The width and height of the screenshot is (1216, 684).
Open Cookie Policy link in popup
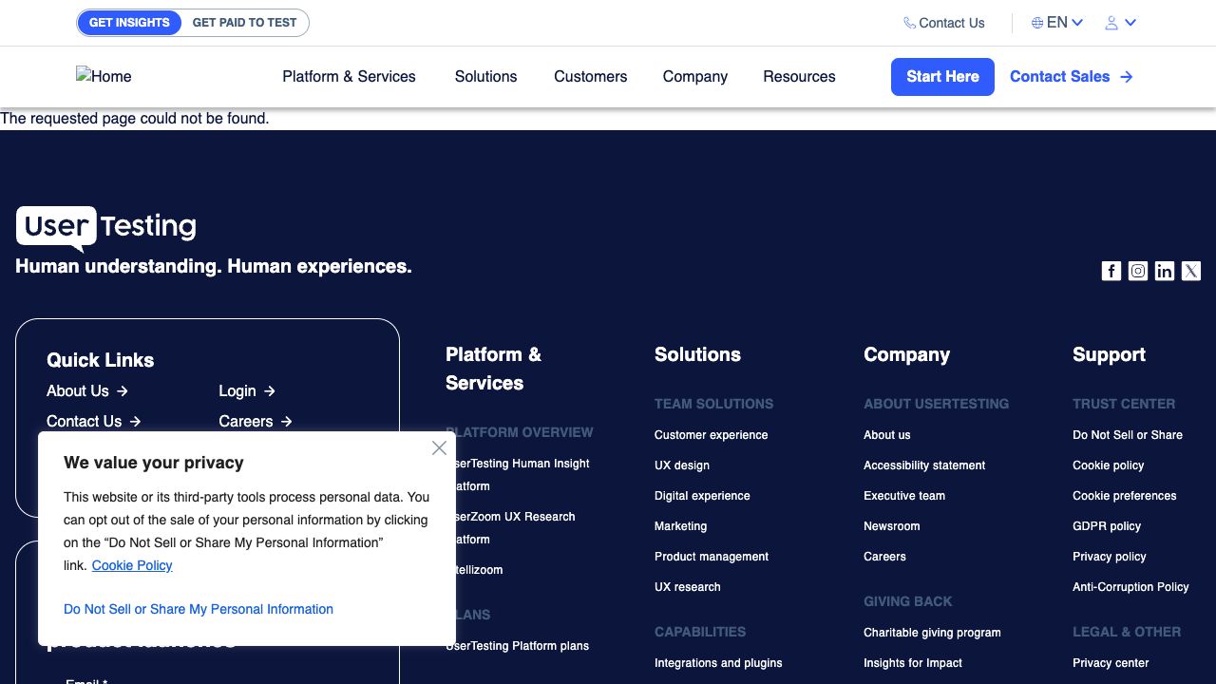[132, 565]
